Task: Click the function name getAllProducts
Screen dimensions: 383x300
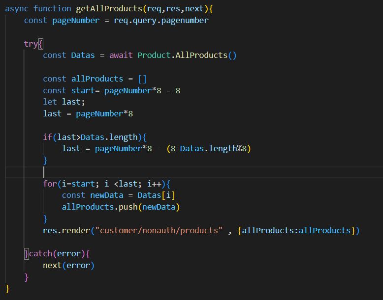Action: click(109, 9)
